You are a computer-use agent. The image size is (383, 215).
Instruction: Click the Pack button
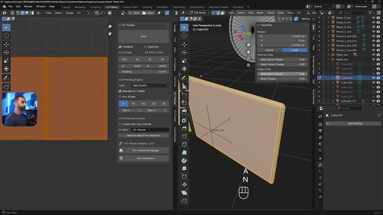[x=144, y=36]
